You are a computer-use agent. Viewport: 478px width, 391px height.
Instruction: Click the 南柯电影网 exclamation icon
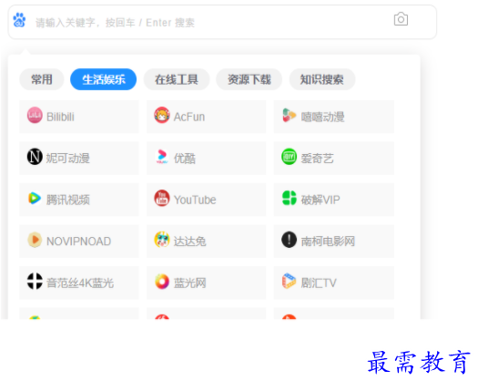coord(289,240)
